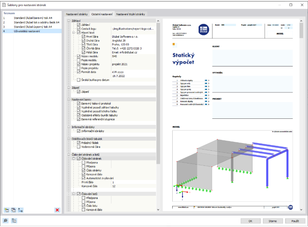
Task: Click the dialog title document icon
Action: (x=4, y=5)
